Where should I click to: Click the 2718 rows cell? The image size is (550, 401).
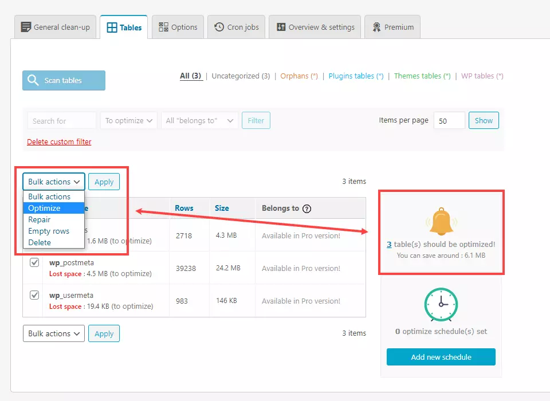click(184, 236)
